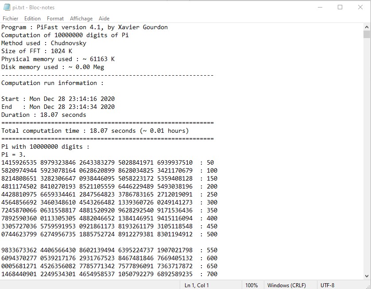
Task: Click the text 'Method used : Chudnovsky'
Action: 44,43
